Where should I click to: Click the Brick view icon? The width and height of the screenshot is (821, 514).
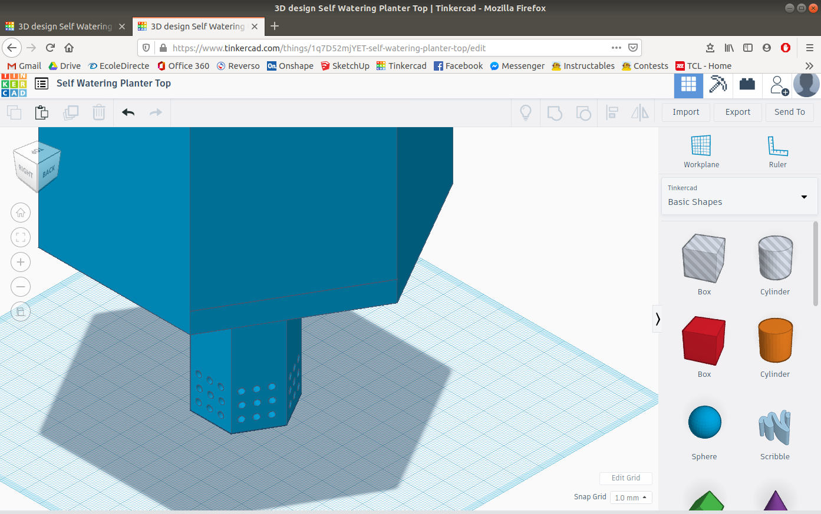(x=747, y=84)
